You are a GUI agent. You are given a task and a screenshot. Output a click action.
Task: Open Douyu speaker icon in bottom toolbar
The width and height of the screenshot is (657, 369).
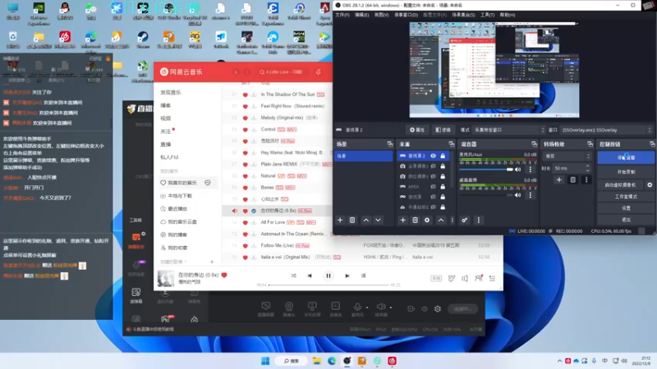pyautogui.click(x=380, y=309)
